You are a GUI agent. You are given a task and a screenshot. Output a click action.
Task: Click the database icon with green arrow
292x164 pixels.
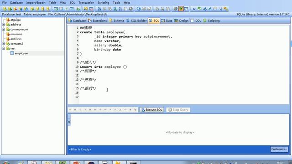pyautogui.click(x=10, y=9)
